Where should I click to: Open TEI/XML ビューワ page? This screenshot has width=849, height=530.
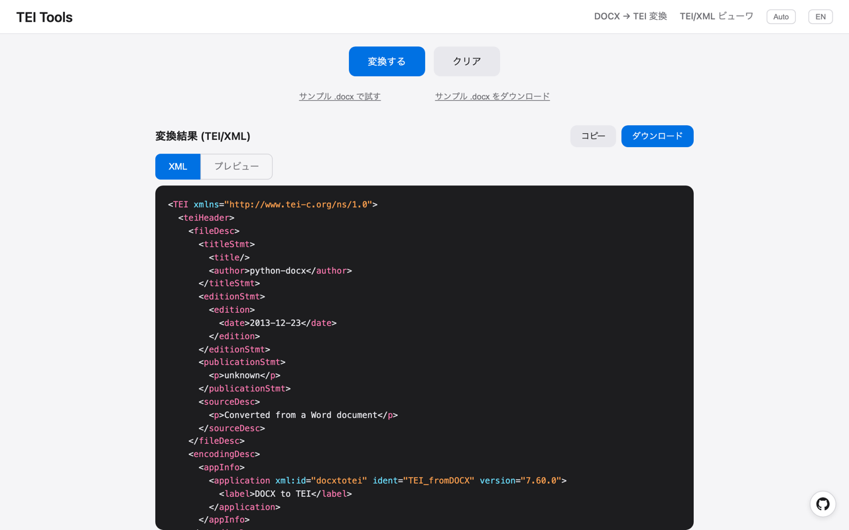[716, 17]
